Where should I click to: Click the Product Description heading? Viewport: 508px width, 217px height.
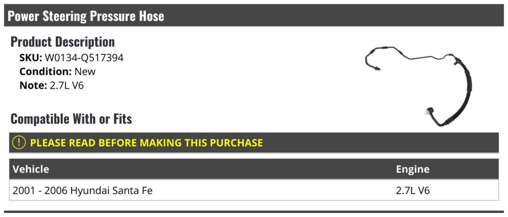[63, 42]
